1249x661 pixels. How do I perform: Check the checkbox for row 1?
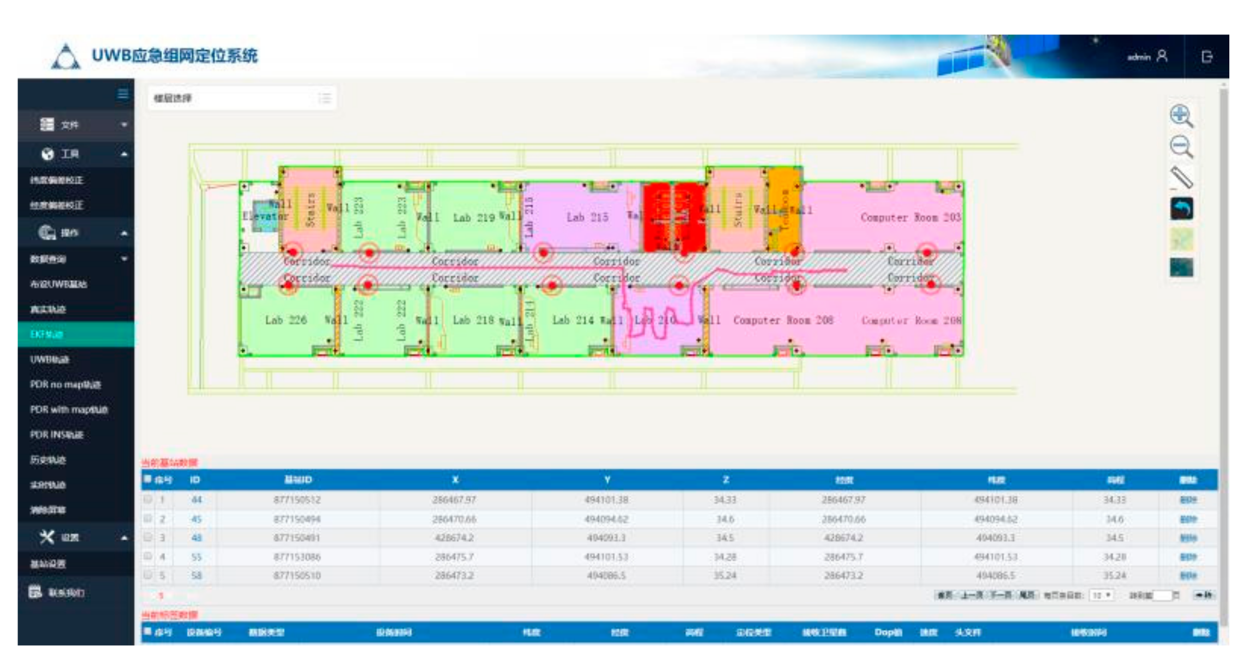[x=148, y=499]
